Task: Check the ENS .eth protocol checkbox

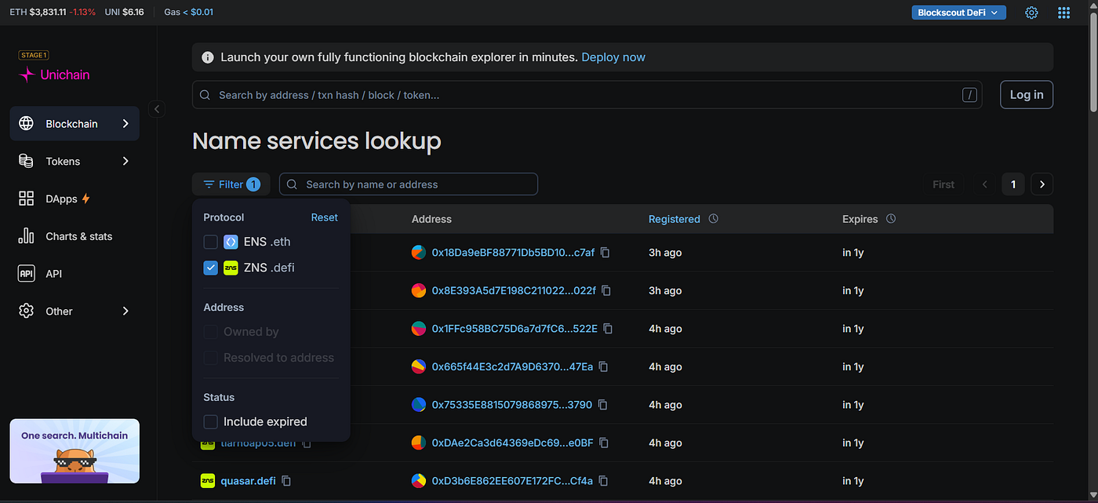Action: tap(210, 242)
